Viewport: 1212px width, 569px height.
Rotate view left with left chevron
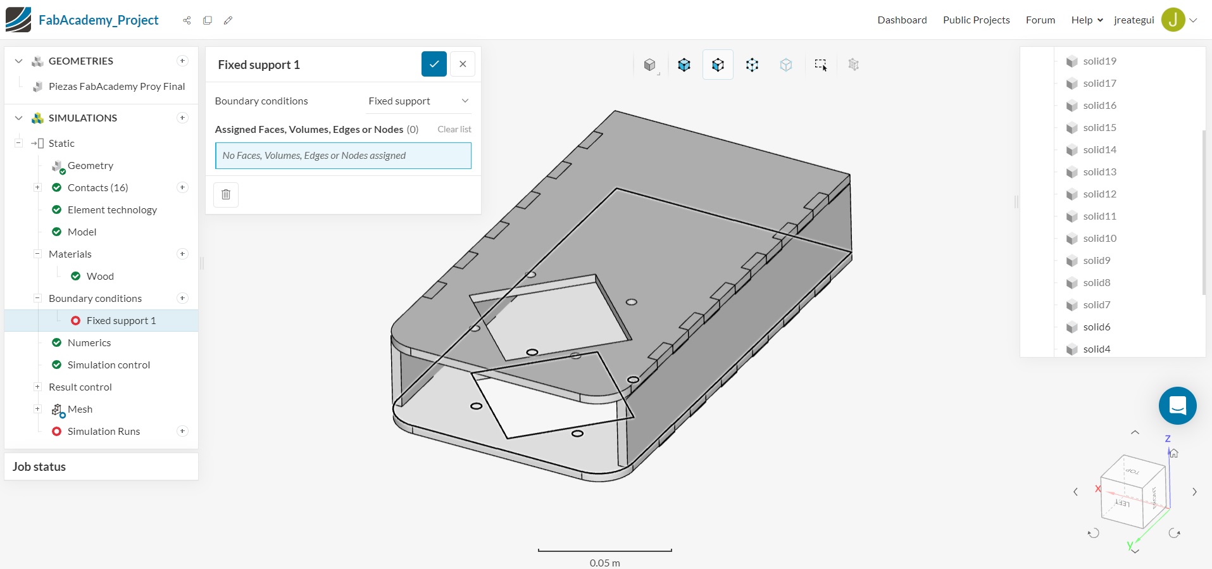[x=1075, y=492]
